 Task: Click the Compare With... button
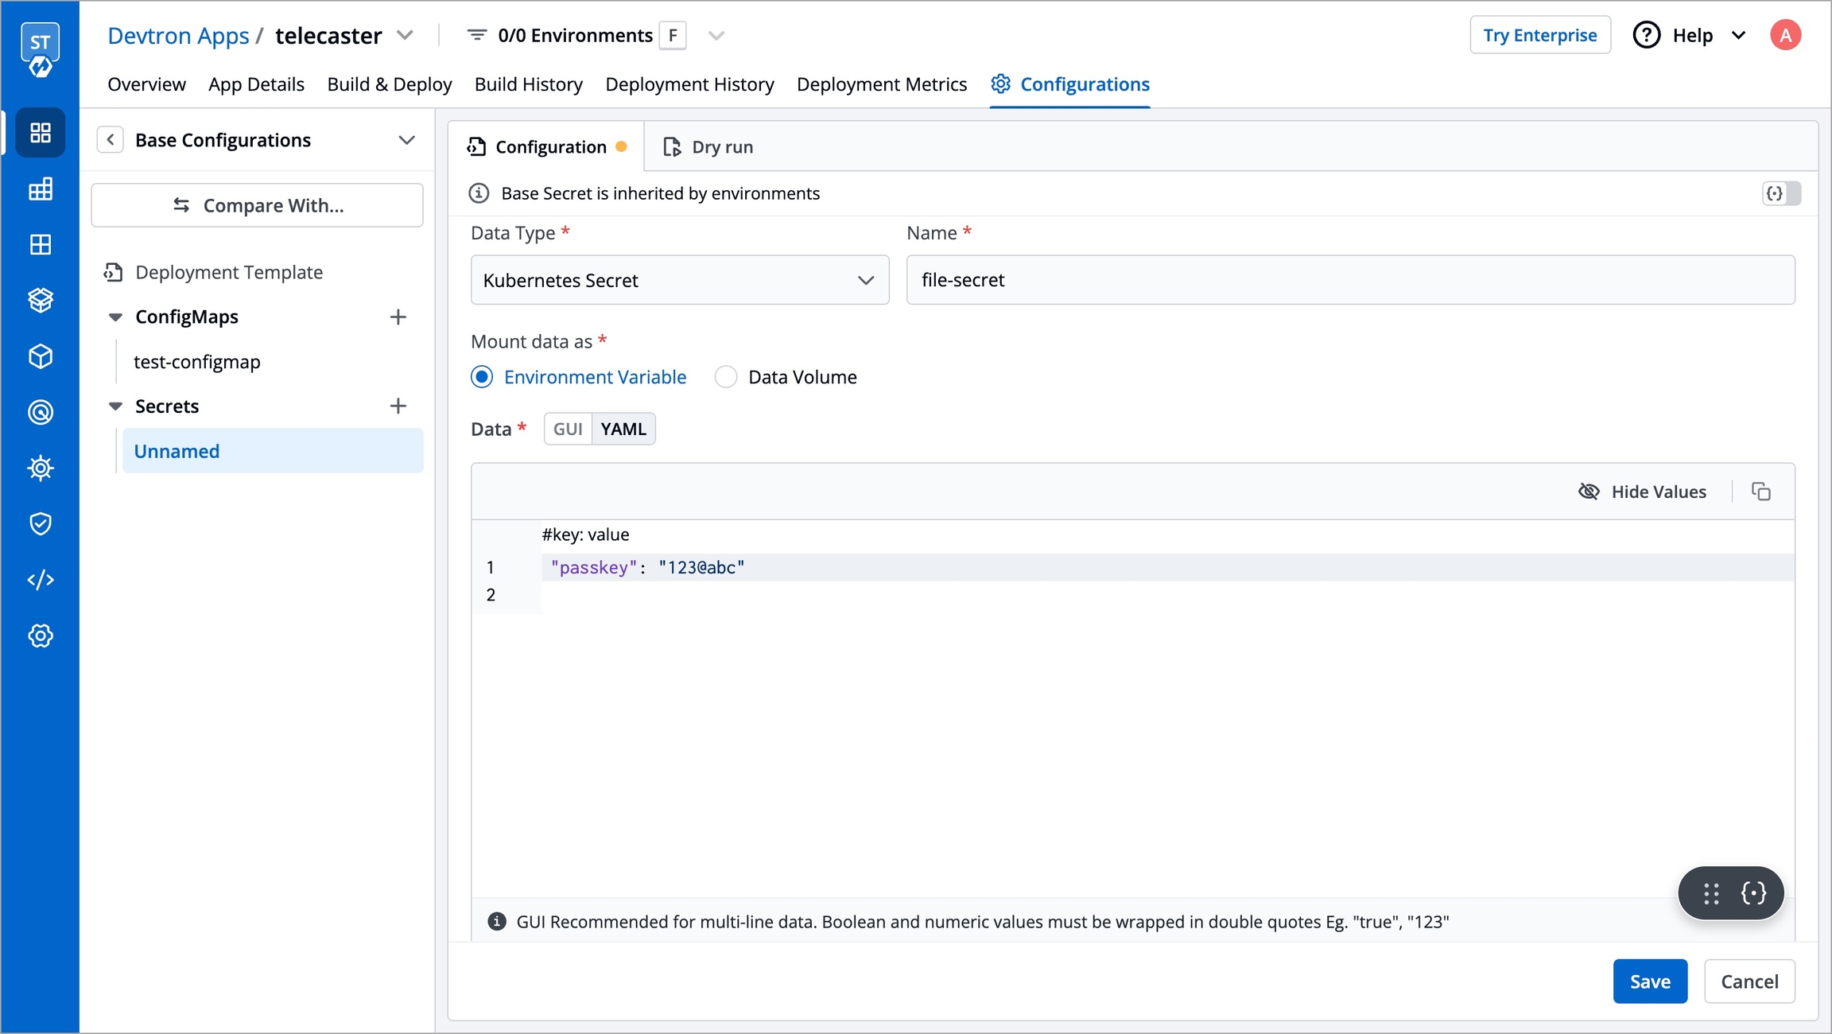258,205
